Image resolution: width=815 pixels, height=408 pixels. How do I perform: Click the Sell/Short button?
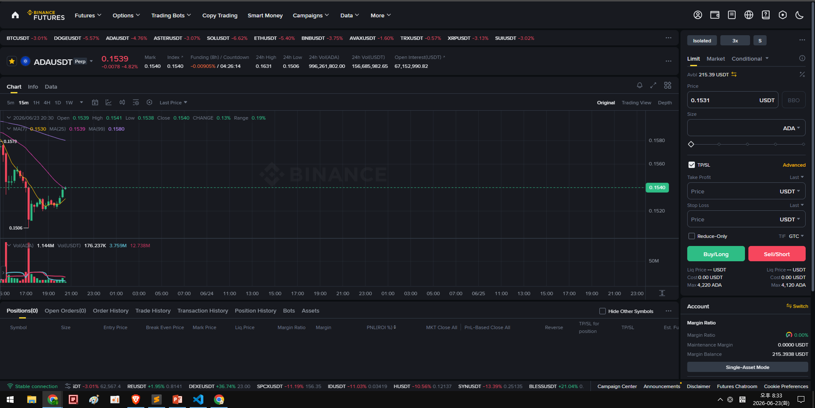pyautogui.click(x=777, y=254)
